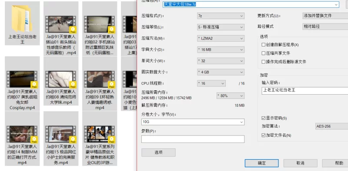Open the CPU 线程数 dropdown showing 16

[211, 83]
